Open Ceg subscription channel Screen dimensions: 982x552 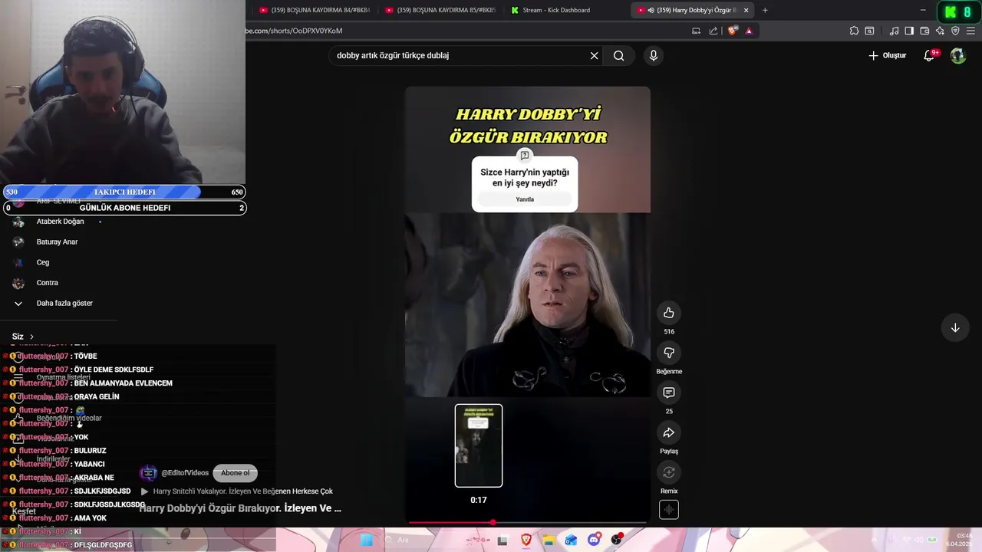(x=42, y=262)
